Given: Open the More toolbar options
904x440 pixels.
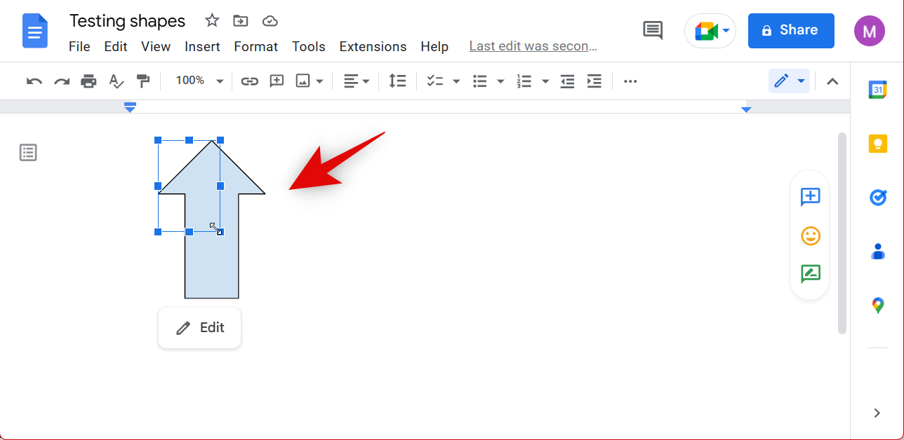Looking at the screenshot, I should (630, 81).
